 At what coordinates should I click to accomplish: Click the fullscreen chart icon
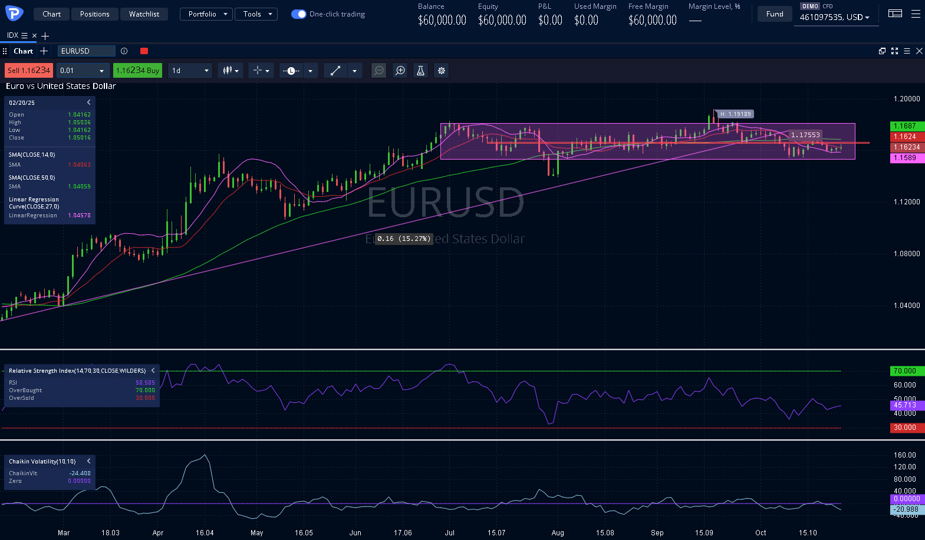[894, 51]
